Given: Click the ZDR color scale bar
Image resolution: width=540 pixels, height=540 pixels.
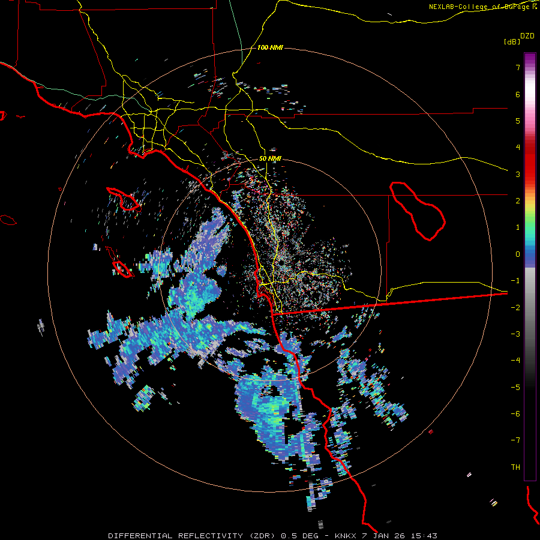Looking at the screenshot, I should pyautogui.click(x=530, y=266).
